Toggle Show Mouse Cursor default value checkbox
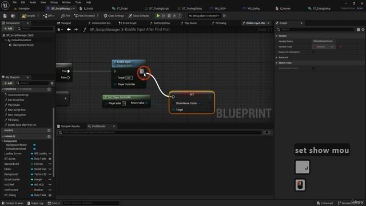Image resolution: width=366 pixels, height=206 pixels. pos(313,68)
